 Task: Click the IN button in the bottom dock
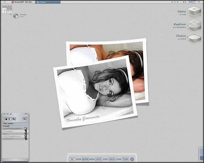click(72, 159)
